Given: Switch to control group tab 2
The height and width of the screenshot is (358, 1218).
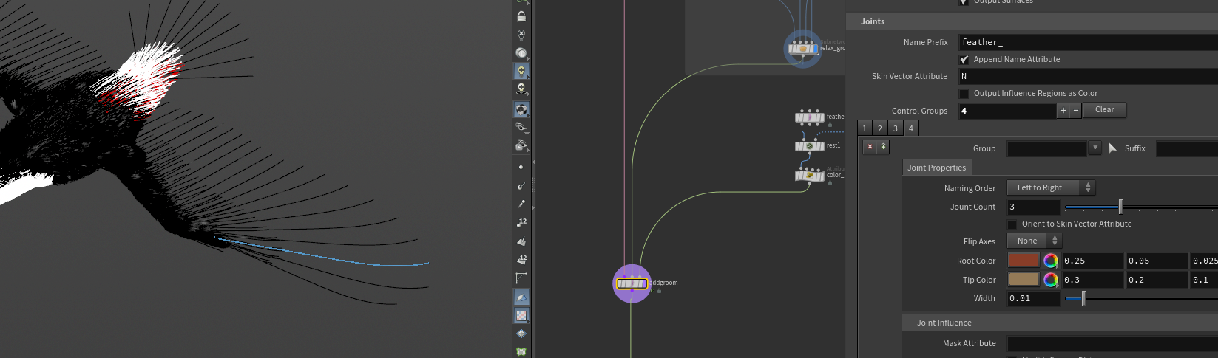Looking at the screenshot, I should [x=880, y=128].
